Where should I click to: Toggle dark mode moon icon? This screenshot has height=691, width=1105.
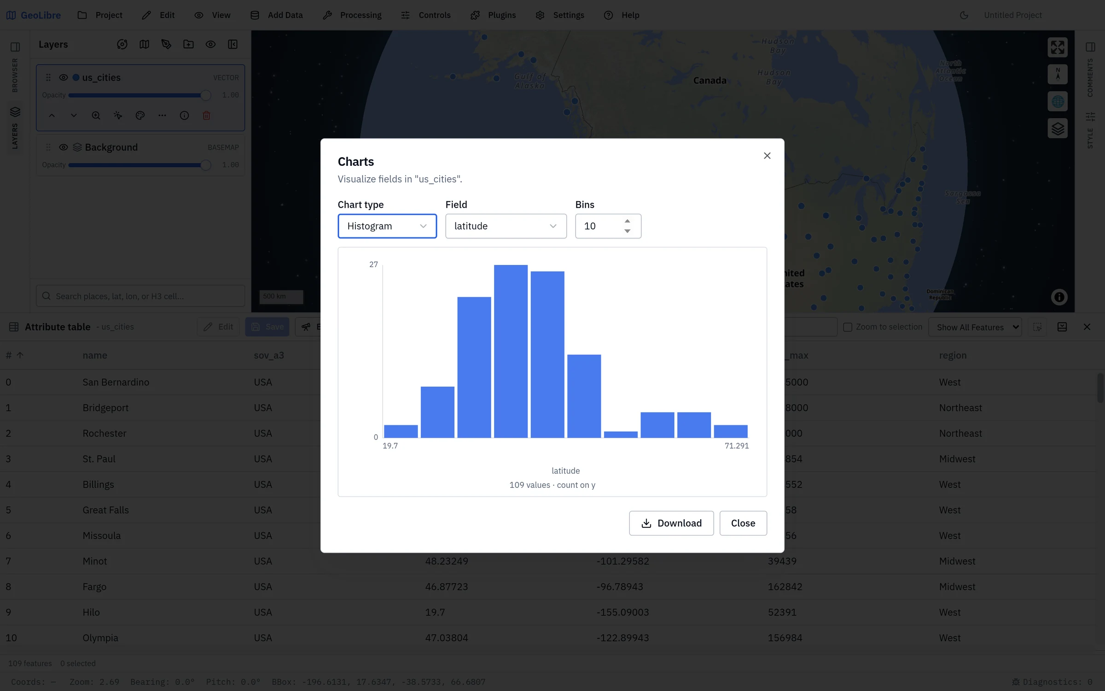pyautogui.click(x=964, y=15)
